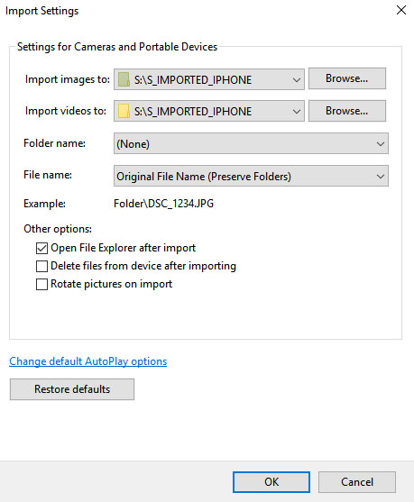Screen dimensions: 414x502
Task: Expand Import videos to dropdown arrow
Action: [297, 112]
